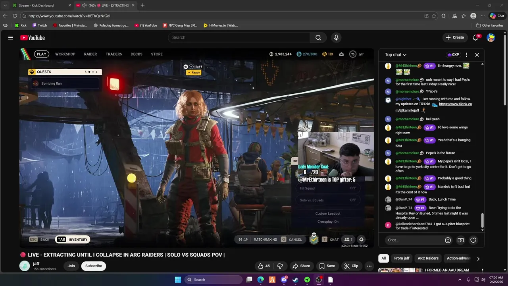Open the media control music icon
This screenshot has width=508, height=286.
click(x=454, y=16)
